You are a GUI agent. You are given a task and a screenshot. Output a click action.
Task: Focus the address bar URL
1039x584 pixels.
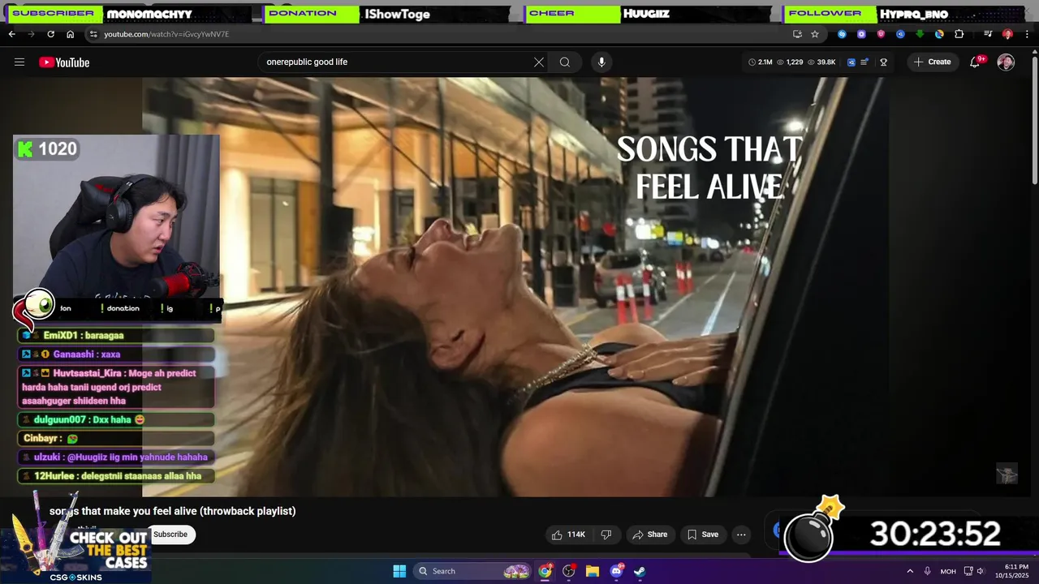point(166,34)
